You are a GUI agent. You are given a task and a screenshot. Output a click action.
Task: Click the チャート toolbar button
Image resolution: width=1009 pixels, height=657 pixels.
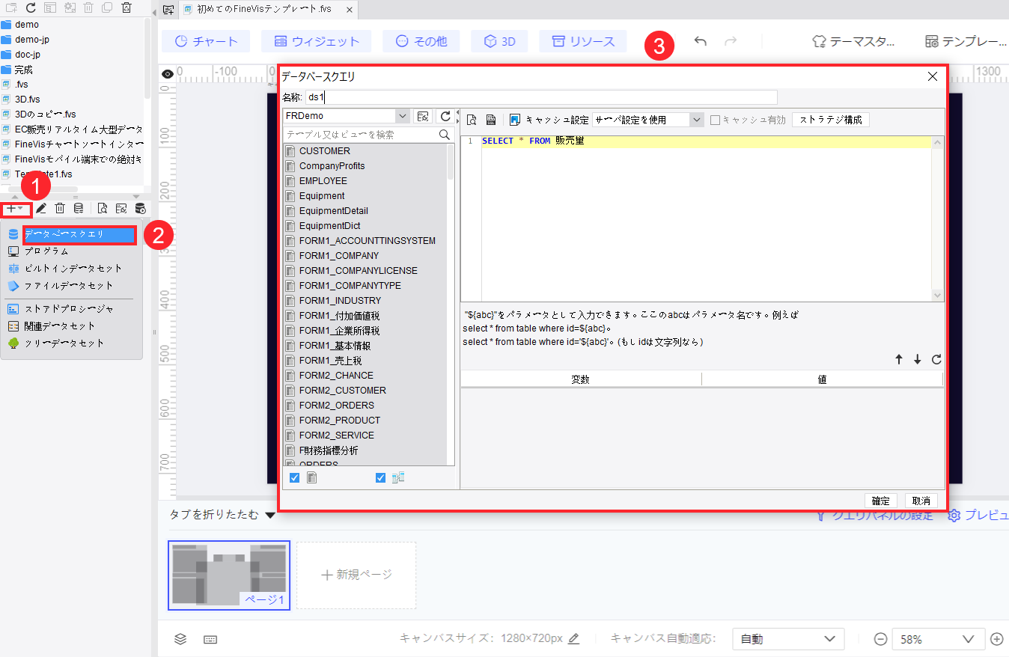tap(206, 41)
